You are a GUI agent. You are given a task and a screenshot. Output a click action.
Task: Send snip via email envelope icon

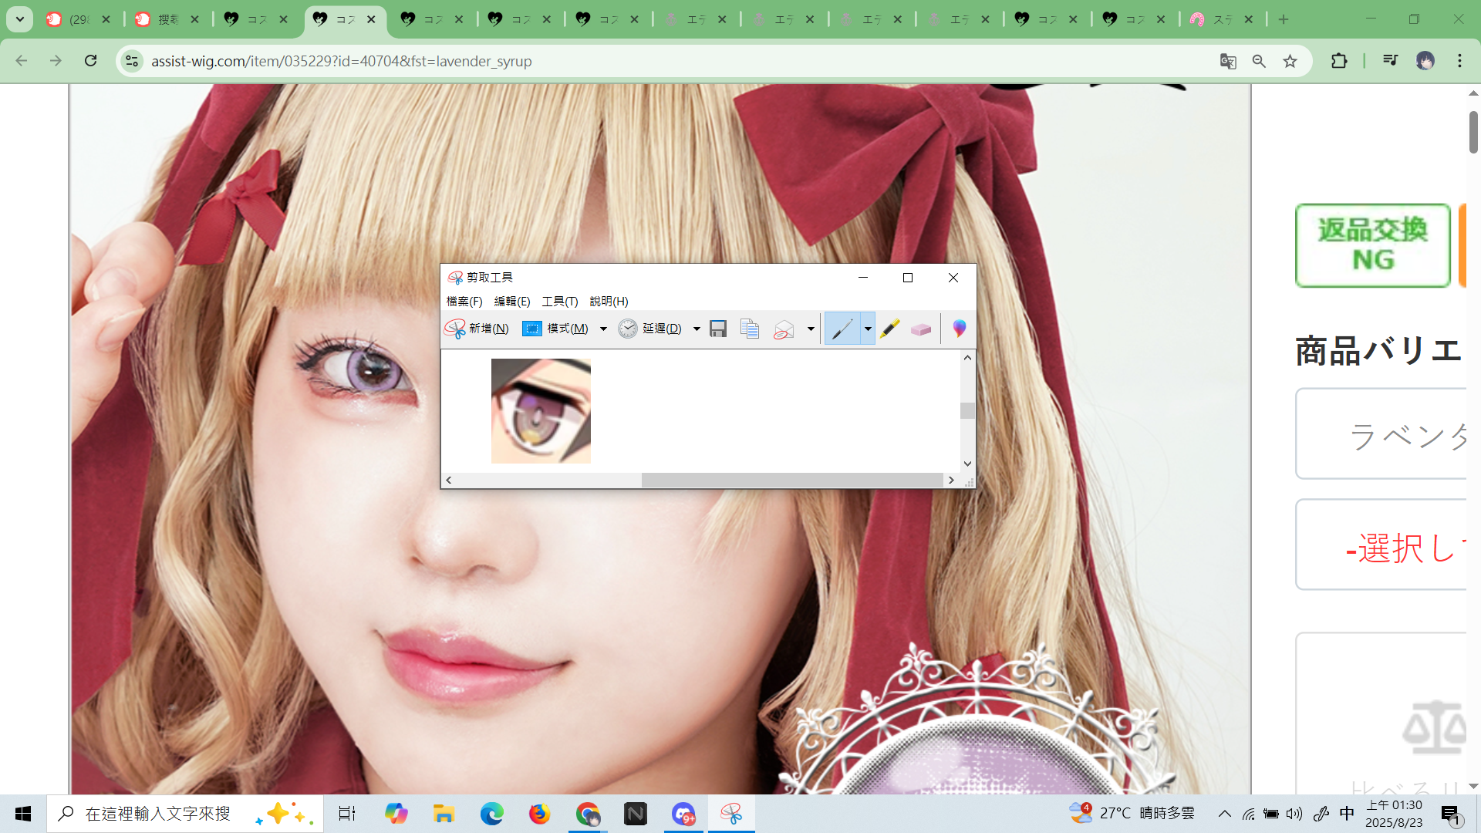tap(784, 329)
